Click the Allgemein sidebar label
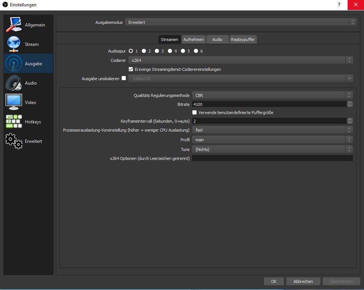This screenshot has height=290, width=364. point(35,25)
